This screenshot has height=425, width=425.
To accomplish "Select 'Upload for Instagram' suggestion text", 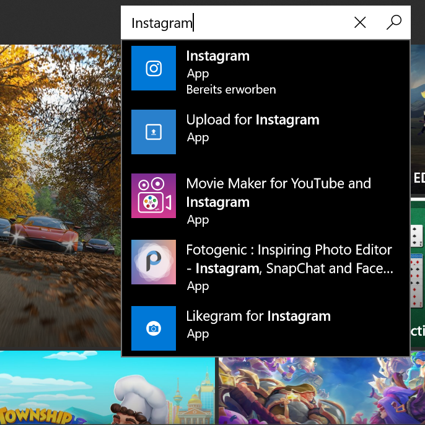I will (x=253, y=120).
